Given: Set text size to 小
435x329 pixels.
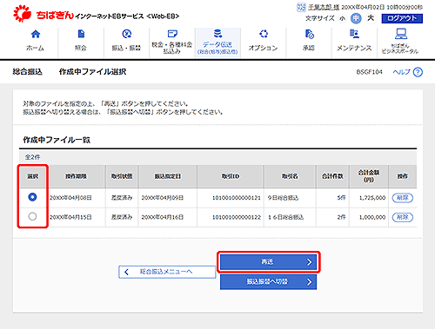Looking at the screenshot, I should [x=343, y=18].
